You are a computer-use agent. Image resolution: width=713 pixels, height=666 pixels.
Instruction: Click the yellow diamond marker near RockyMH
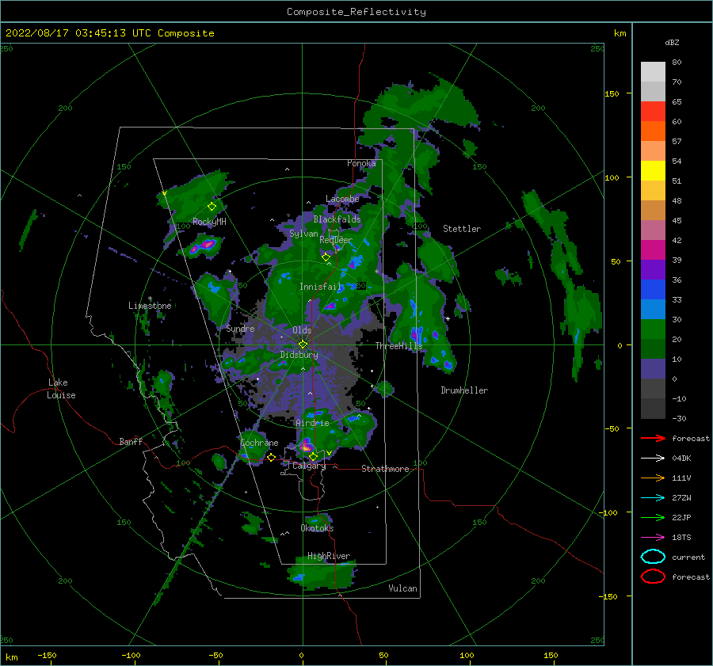(x=212, y=207)
